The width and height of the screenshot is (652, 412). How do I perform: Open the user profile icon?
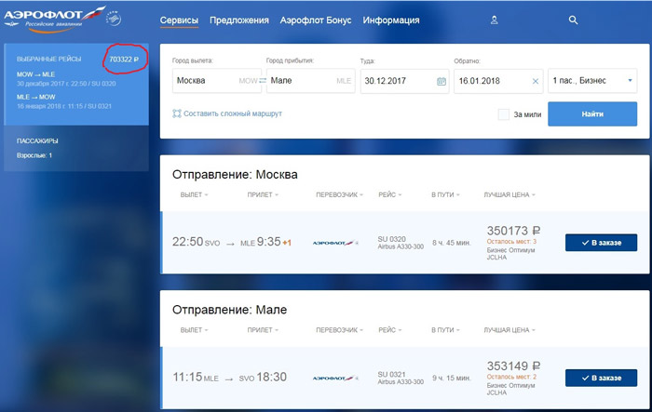[x=494, y=20]
